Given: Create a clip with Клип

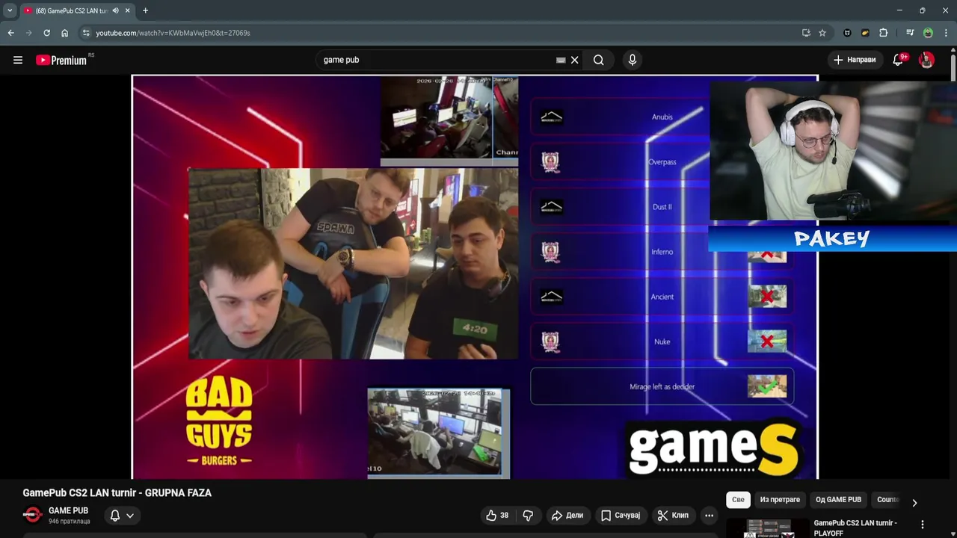Looking at the screenshot, I should point(673,516).
